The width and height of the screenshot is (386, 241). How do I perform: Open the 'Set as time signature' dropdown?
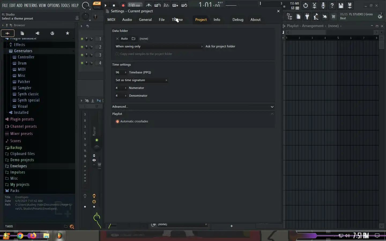click(141, 80)
